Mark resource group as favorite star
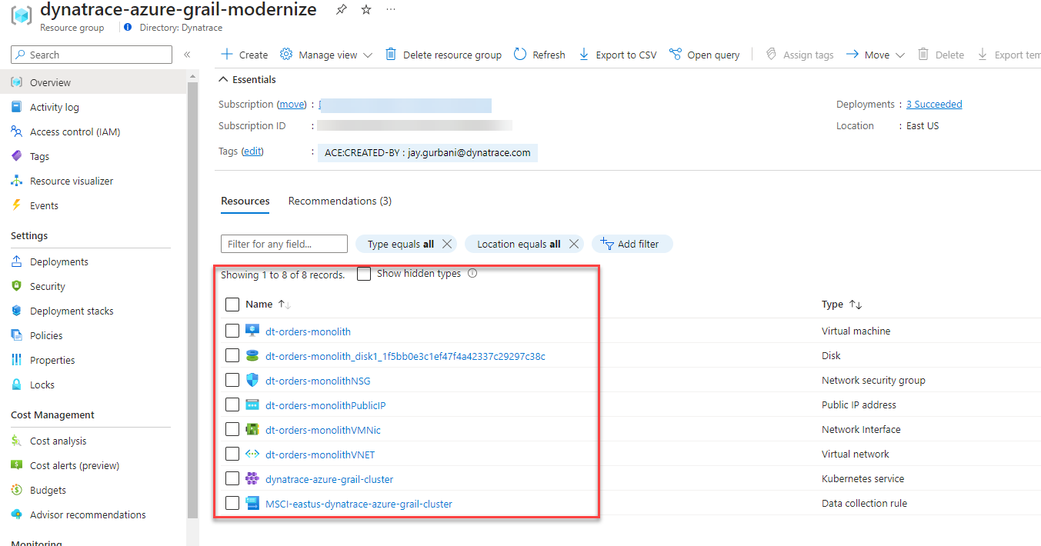1041x546 pixels. point(366,10)
